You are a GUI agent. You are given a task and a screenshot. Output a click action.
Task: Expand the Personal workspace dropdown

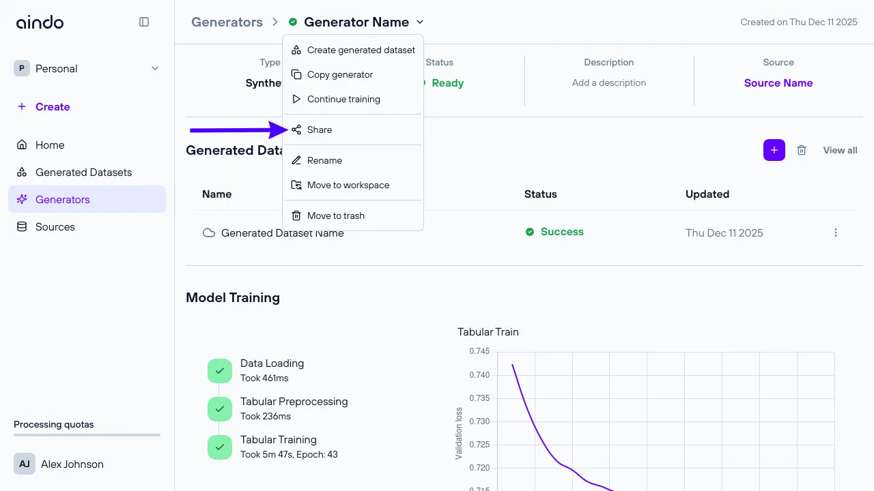[154, 68]
